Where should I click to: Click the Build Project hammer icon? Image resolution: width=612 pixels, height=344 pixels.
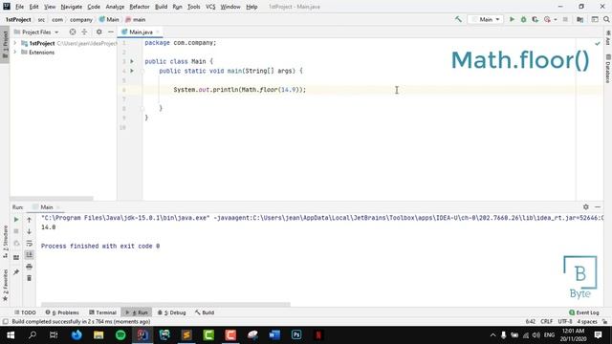tap(458, 19)
